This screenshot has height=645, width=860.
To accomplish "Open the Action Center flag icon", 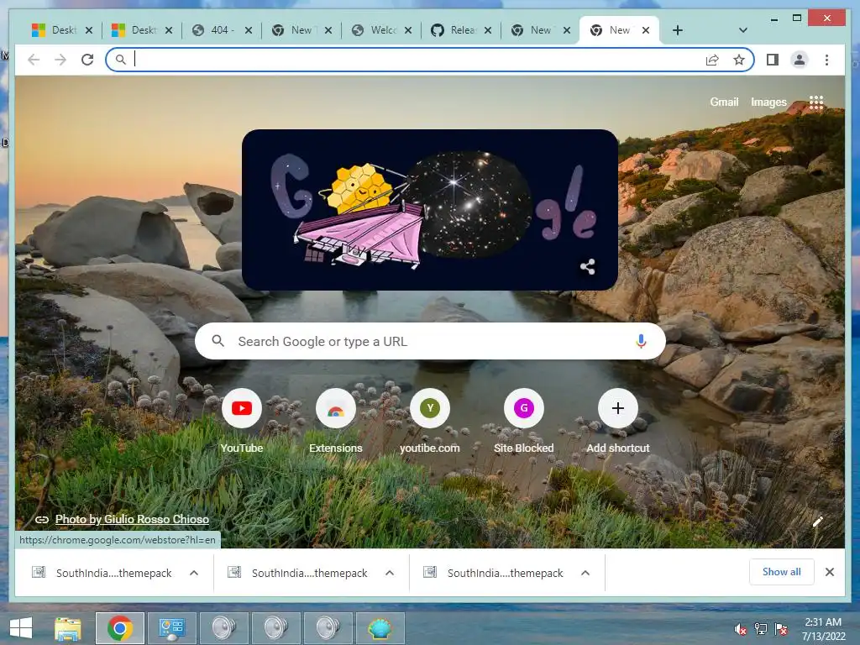I will click(x=781, y=629).
